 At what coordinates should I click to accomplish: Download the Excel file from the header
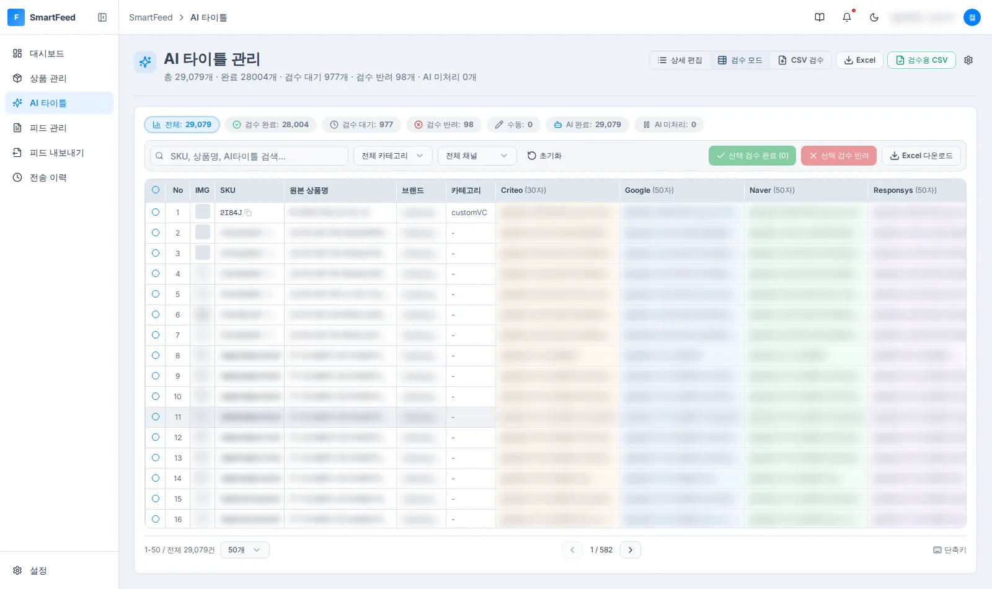coord(859,60)
